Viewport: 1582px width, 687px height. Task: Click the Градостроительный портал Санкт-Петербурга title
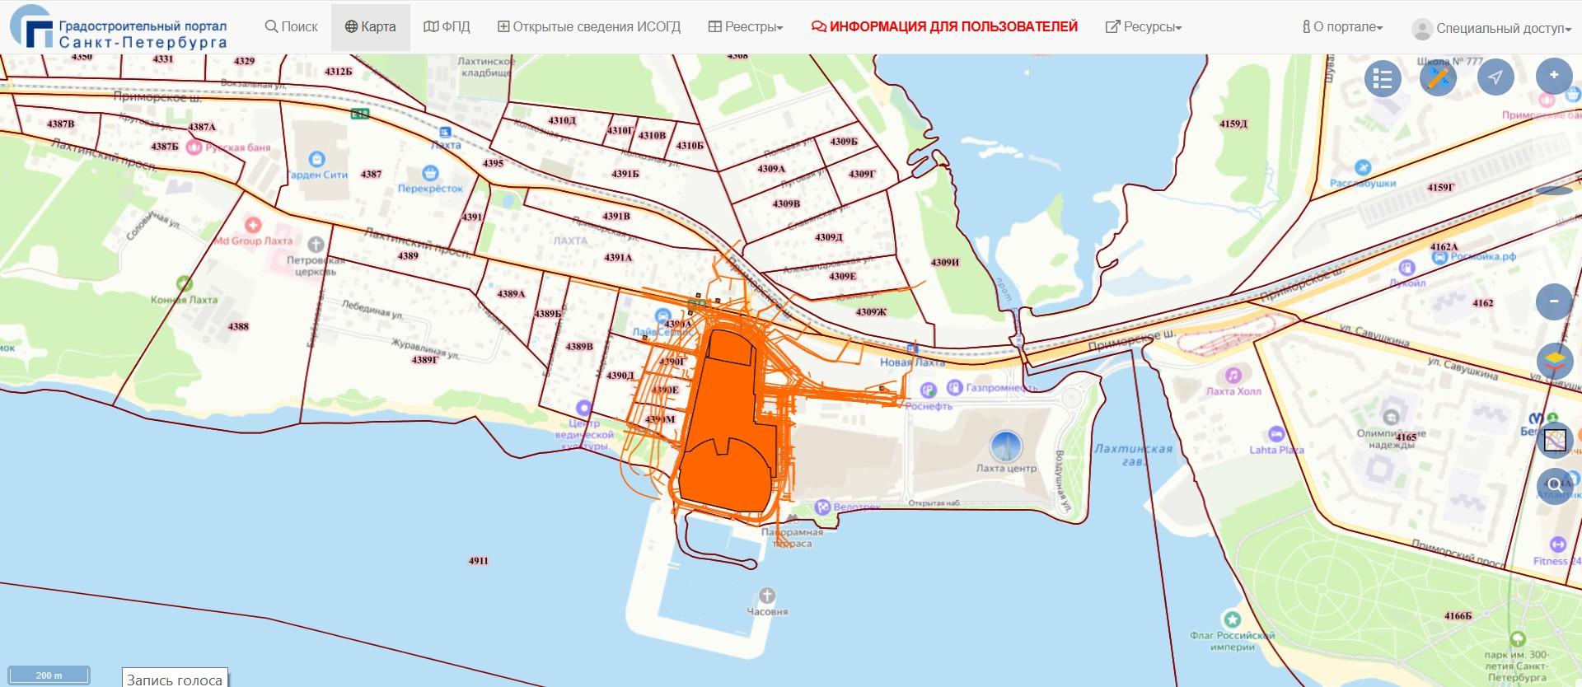143,35
